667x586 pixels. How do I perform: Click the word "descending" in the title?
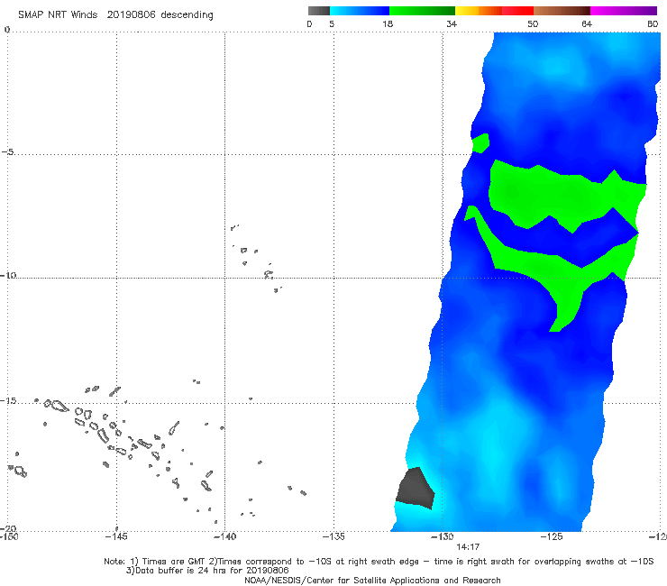187,15
